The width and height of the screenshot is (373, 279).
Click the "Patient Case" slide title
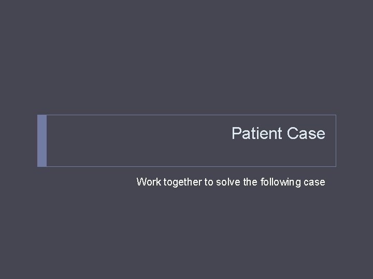click(278, 133)
